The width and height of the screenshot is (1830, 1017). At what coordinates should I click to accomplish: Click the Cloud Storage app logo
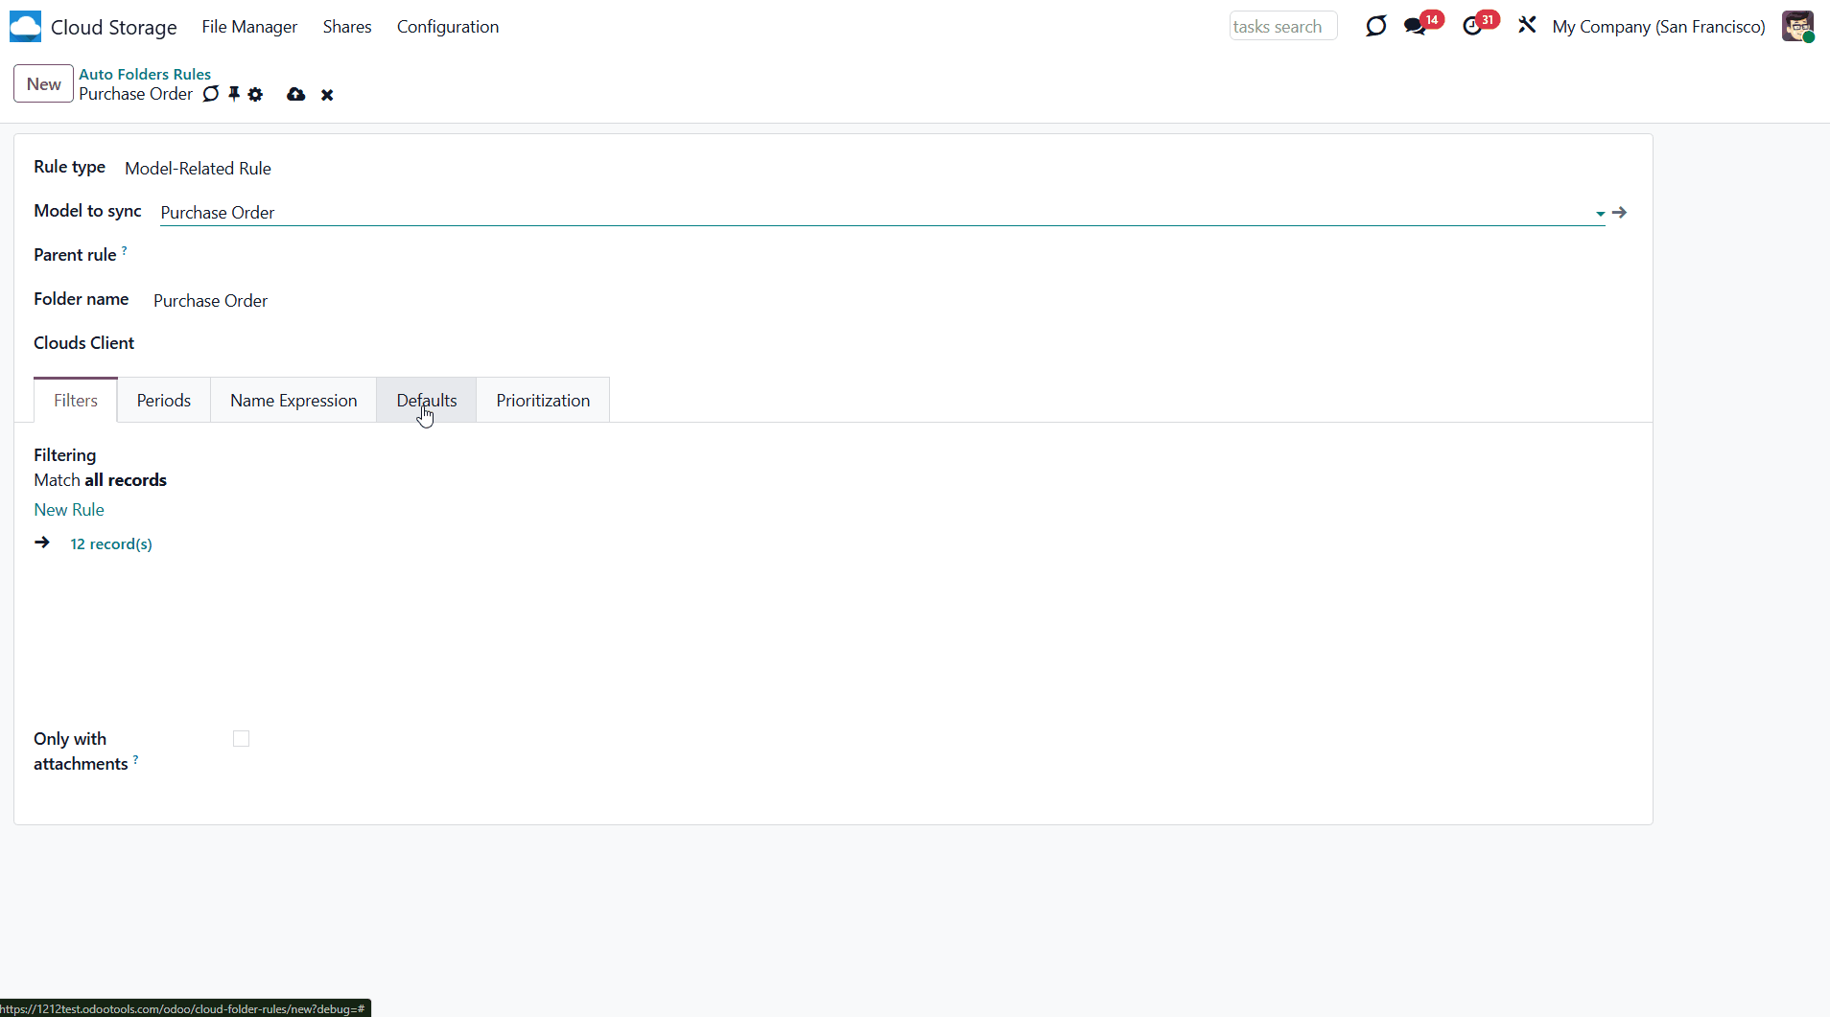coord(25,27)
